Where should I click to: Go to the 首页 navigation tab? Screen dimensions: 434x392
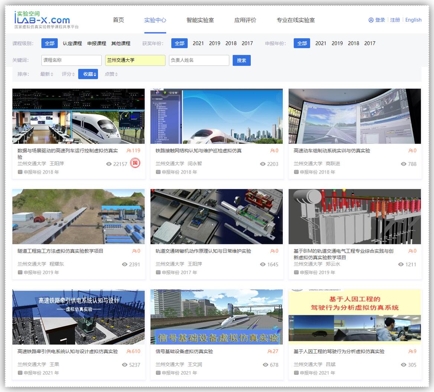click(x=118, y=20)
